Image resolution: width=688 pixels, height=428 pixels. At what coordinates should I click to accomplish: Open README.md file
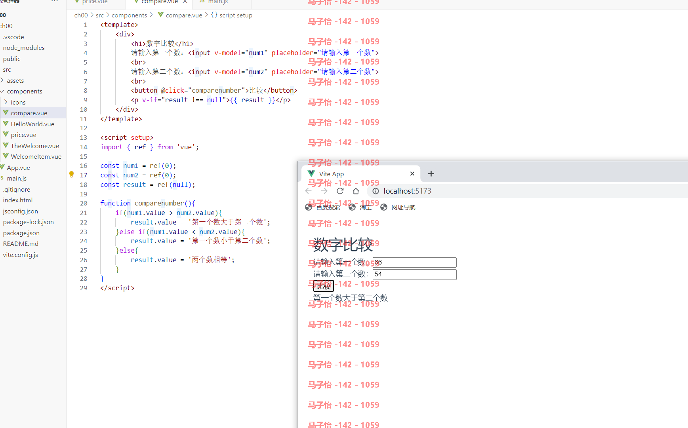coord(21,243)
